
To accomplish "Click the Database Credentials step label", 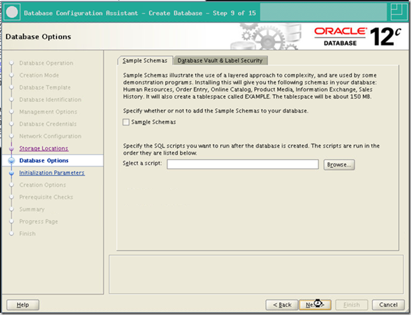I will [48, 124].
